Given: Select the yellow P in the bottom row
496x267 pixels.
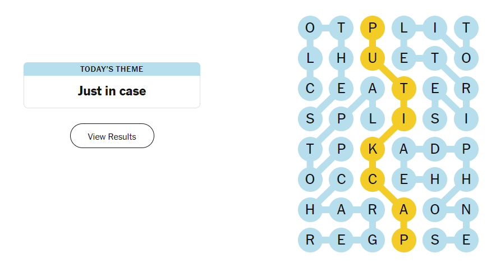Looking at the screenshot, I should pyautogui.click(x=403, y=240).
